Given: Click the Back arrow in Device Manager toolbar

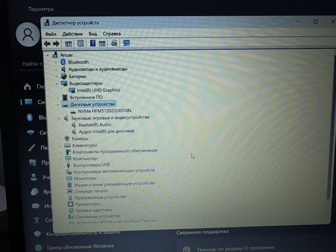Looking at the screenshot, I should pyautogui.click(x=47, y=44).
